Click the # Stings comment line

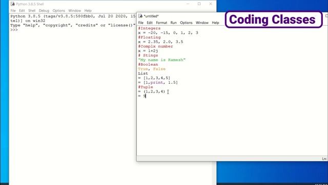[148, 55]
